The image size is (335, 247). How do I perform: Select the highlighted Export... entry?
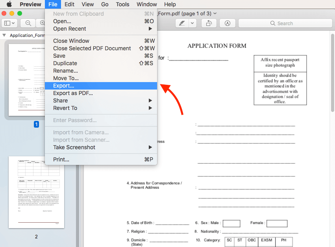click(101, 86)
